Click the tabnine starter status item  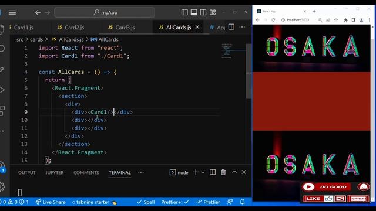pos(95,202)
